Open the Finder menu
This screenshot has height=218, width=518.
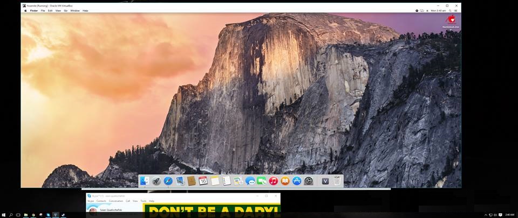click(x=33, y=11)
